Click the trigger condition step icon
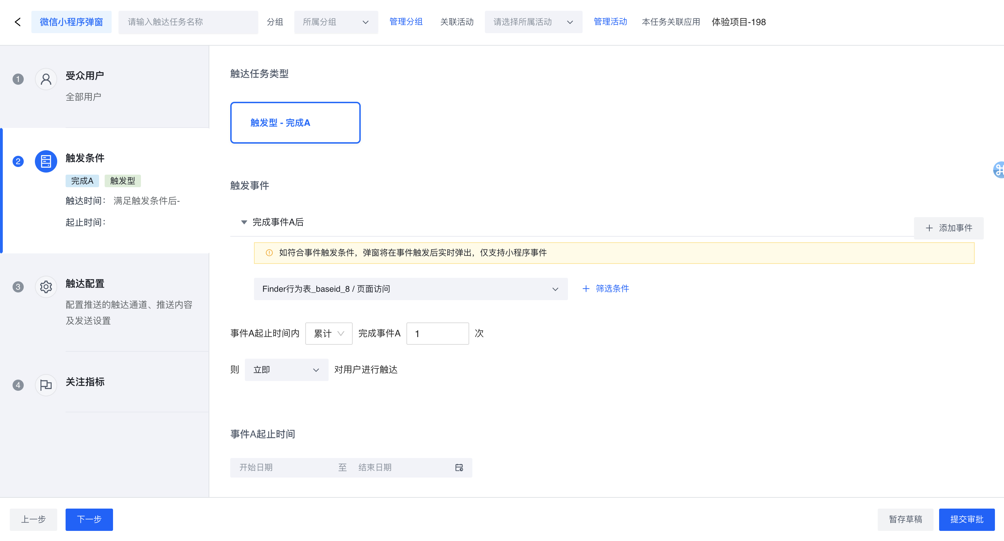The image size is (1004, 541). (x=46, y=161)
